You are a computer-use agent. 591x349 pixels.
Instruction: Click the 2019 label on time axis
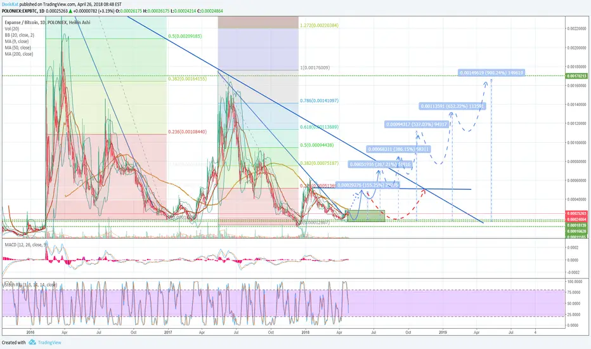(x=443, y=333)
